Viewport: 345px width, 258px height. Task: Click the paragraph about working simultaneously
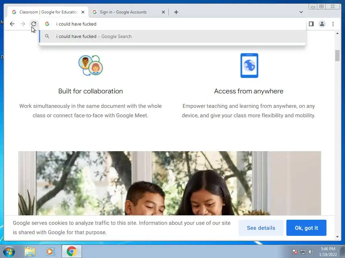90,111
